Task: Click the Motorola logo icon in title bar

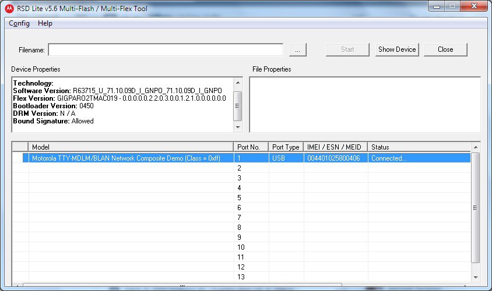Action: point(9,9)
